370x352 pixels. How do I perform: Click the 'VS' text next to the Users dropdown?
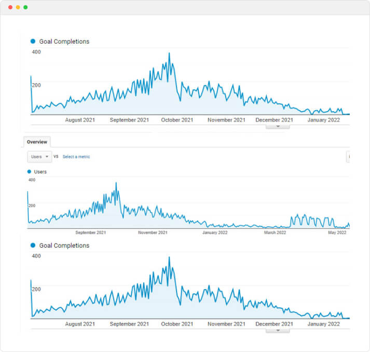(56, 156)
